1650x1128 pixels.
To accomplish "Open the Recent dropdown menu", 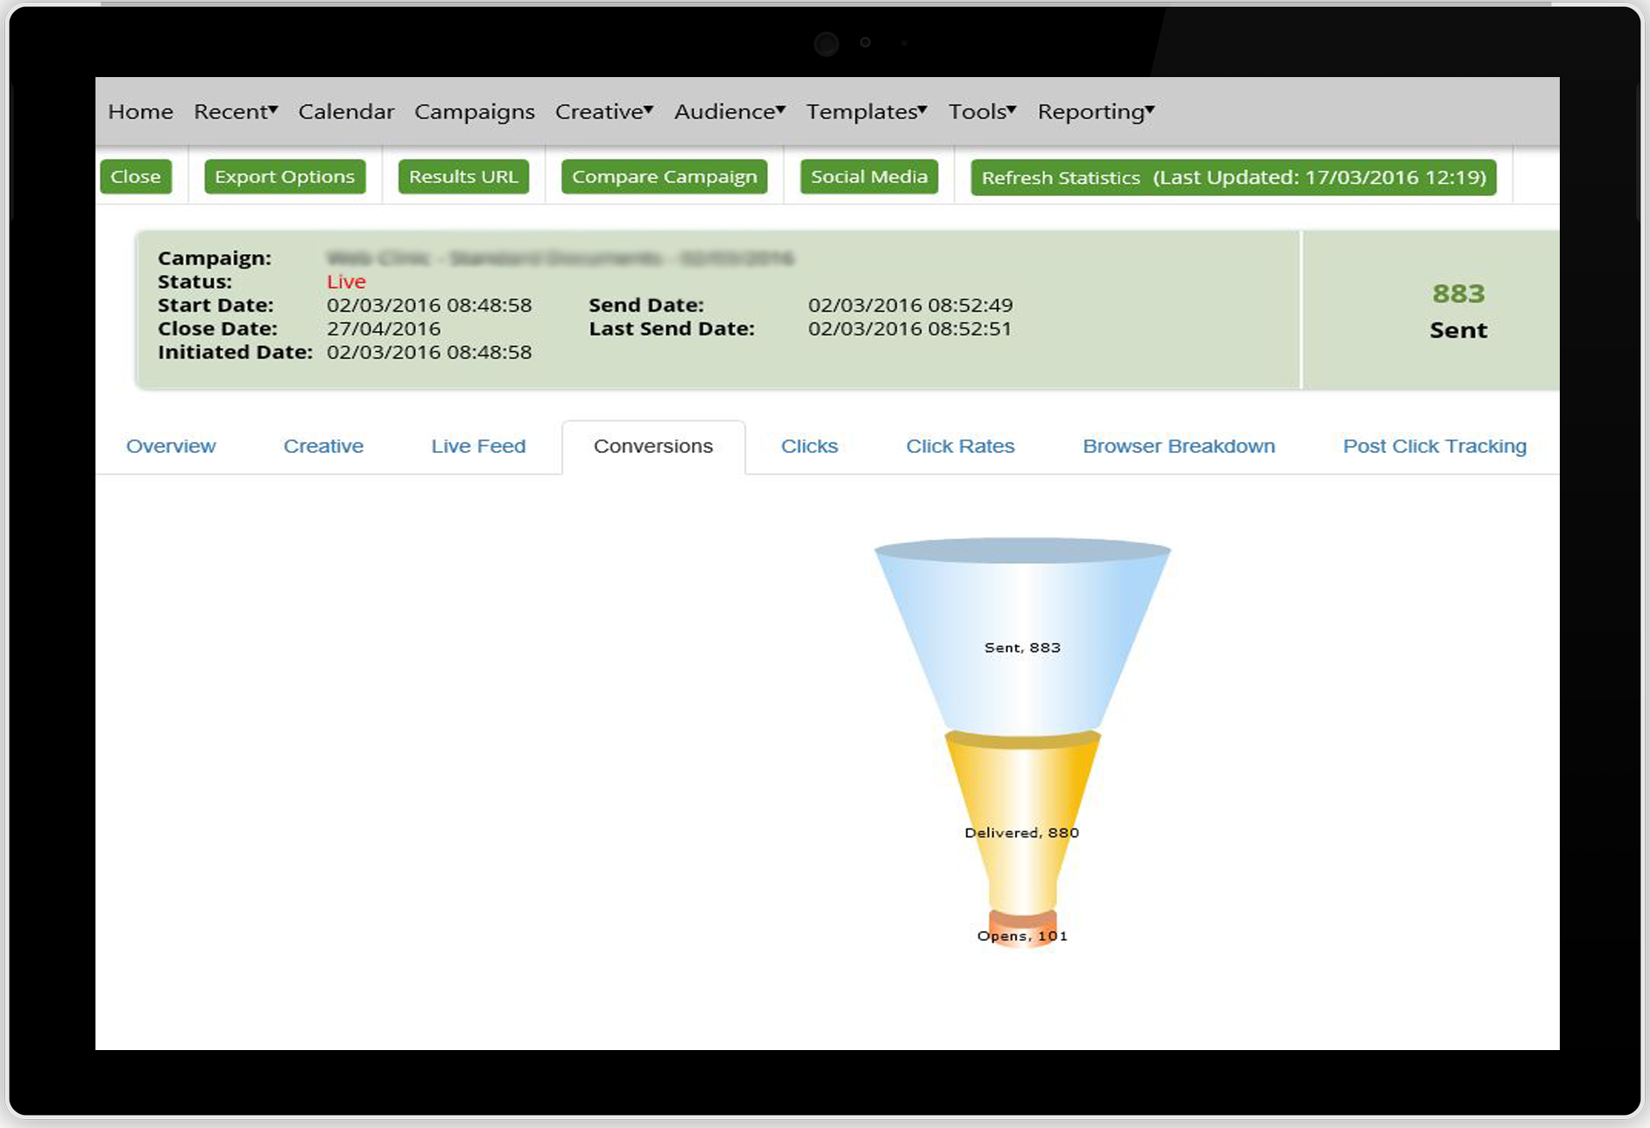I will click(235, 111).
